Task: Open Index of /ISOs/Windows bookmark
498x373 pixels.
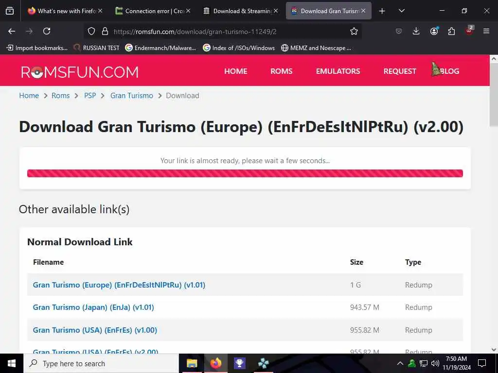Action: [239, 48]
